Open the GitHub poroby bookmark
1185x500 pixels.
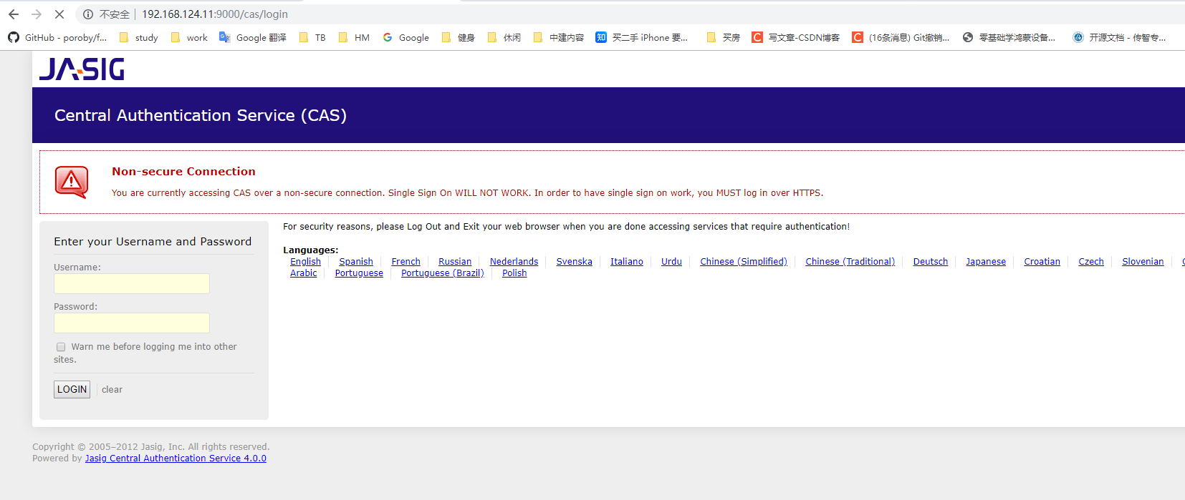tap(57, 37)
